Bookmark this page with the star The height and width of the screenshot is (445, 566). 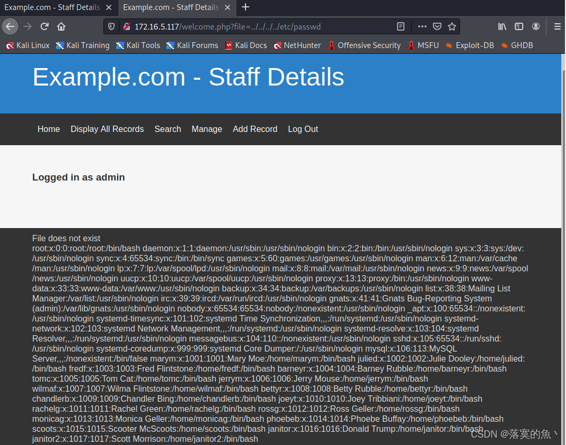point(452,26)
